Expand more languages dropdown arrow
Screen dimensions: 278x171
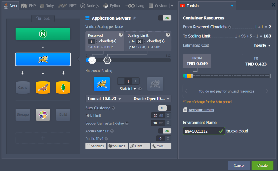tap(172, 6)
